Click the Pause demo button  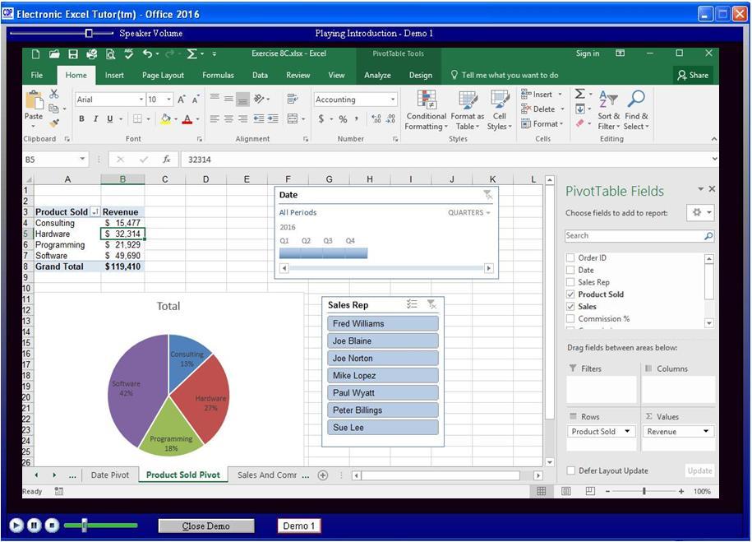[x=34, y=526]
